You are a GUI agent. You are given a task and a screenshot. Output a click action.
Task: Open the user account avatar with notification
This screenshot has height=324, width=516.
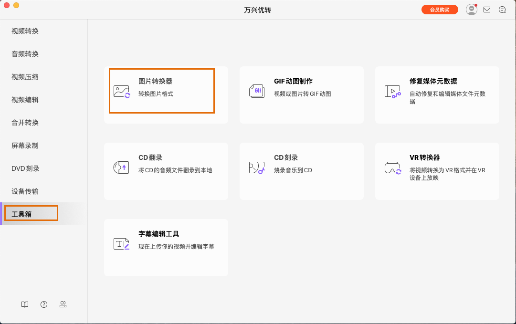pos(471,9)
